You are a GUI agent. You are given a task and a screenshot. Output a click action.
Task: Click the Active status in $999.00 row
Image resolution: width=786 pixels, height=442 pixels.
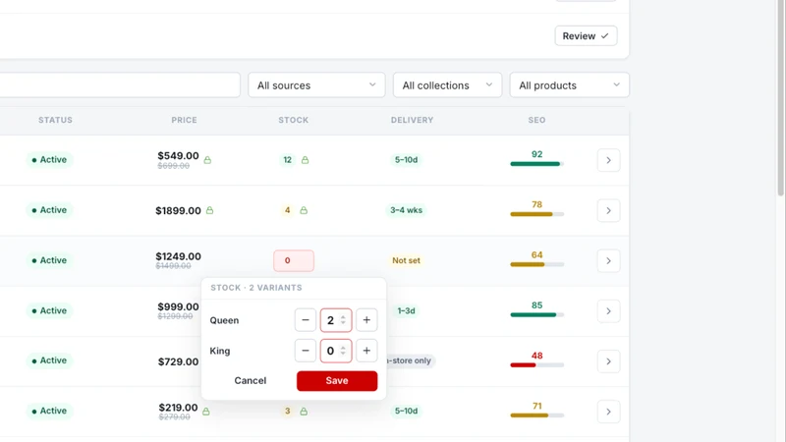coord(49,310)
